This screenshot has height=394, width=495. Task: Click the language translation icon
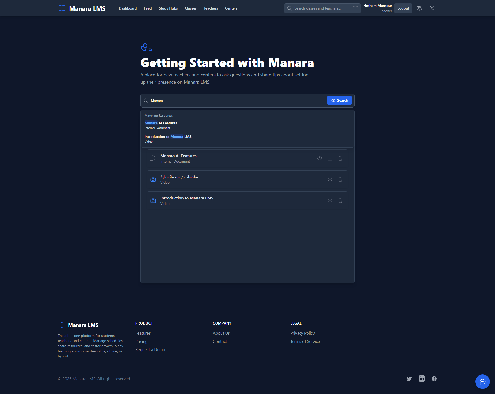coord(419,8)
